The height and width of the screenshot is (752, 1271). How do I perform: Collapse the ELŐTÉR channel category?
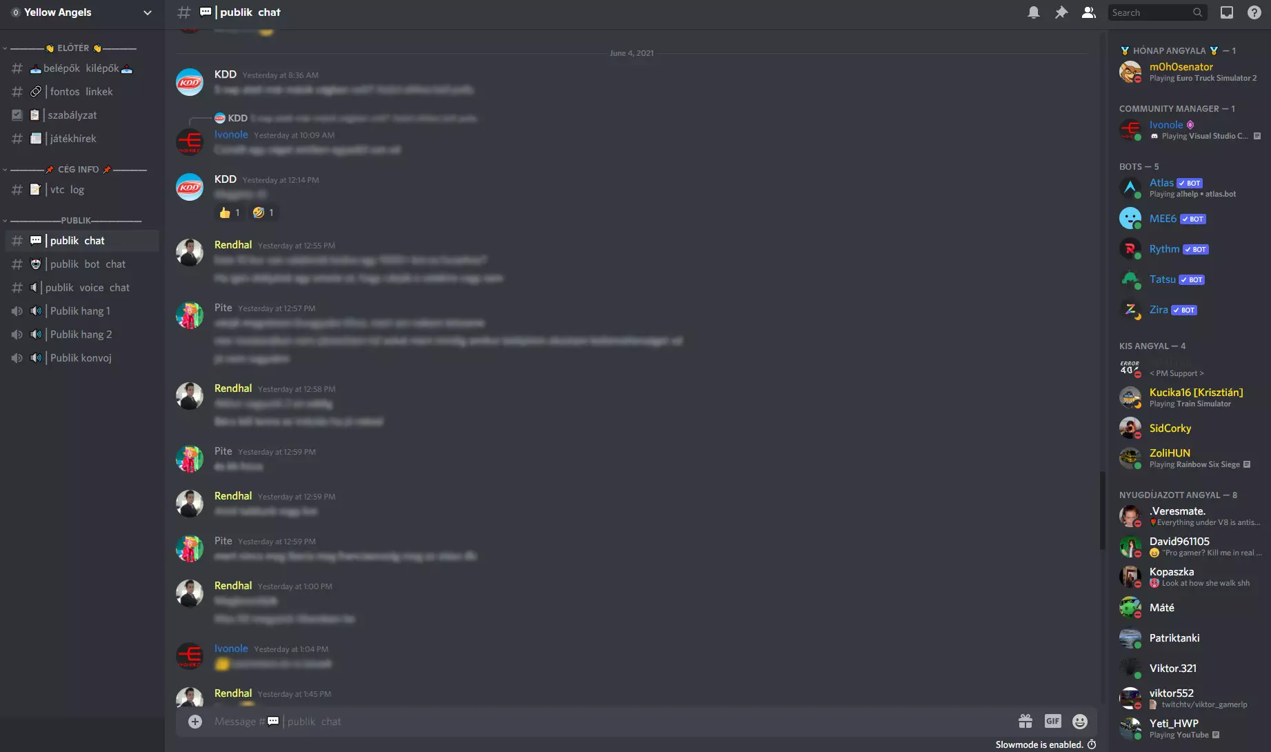coord(73,48)
